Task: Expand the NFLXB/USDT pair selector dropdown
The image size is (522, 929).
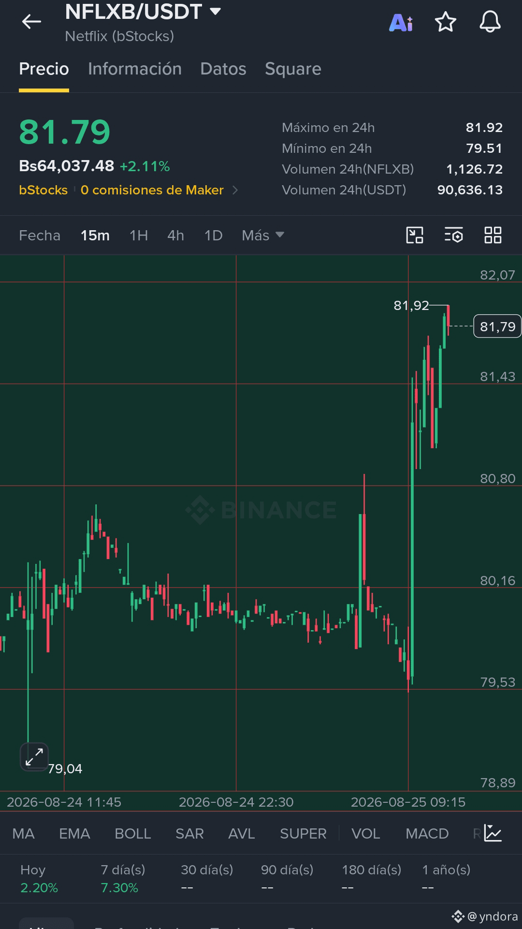Action: tap(215, 11)
